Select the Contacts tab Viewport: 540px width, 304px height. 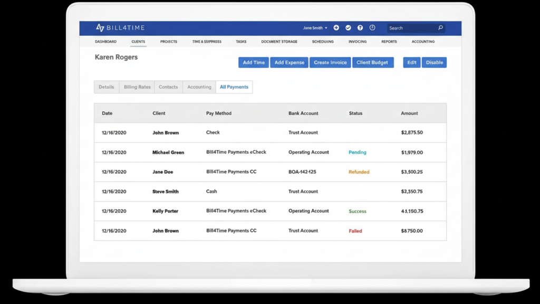click(168, 87)
